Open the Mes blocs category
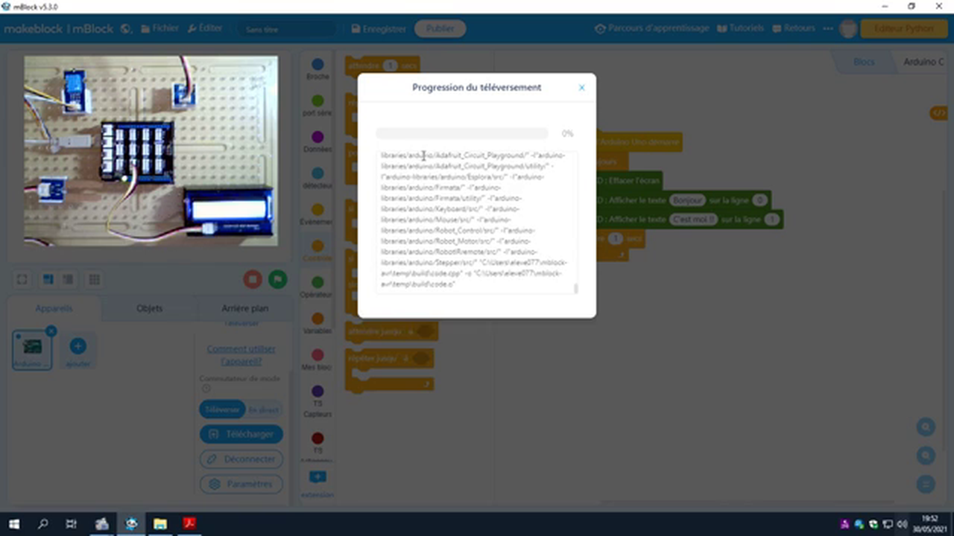 click(x=318, y=360)
